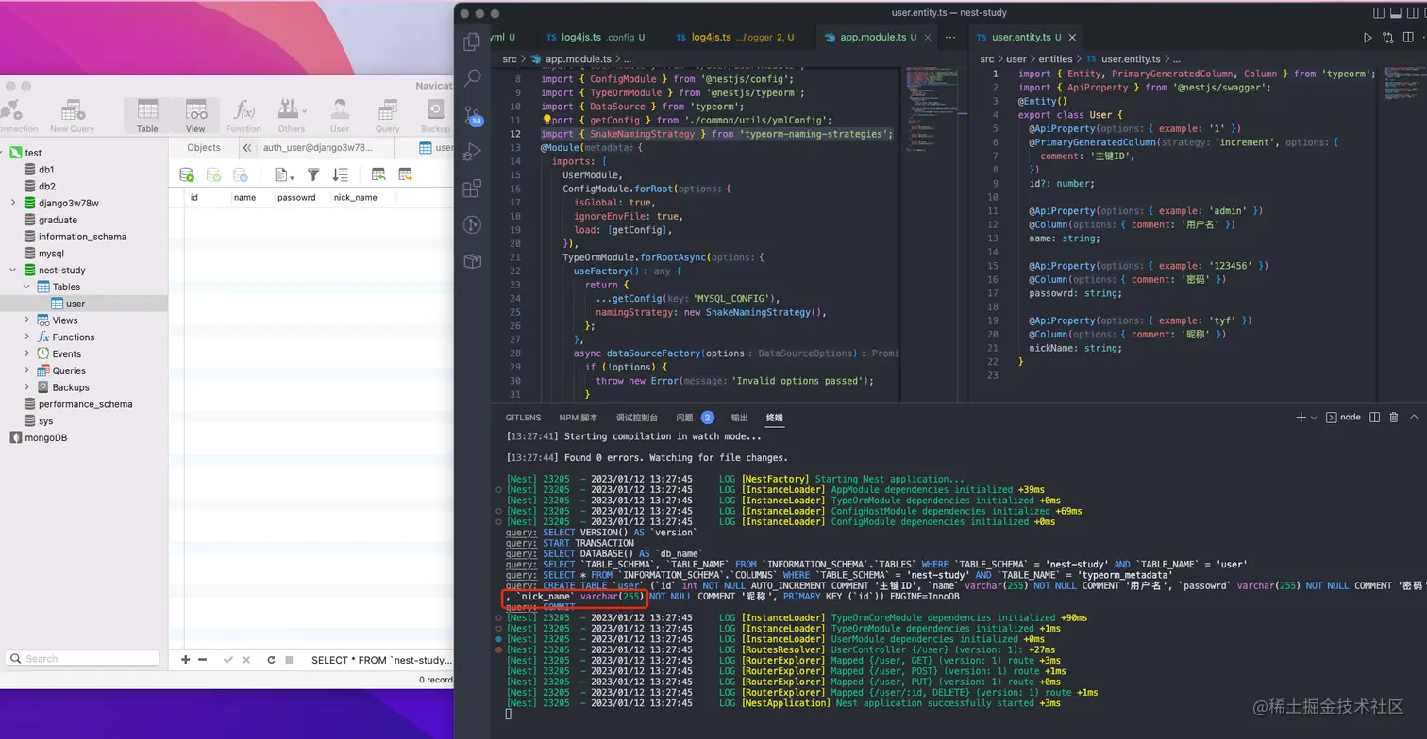Open Source Control with 34 badge
The height and width of the screenshot is (739, 1427).
coord(473,115)
